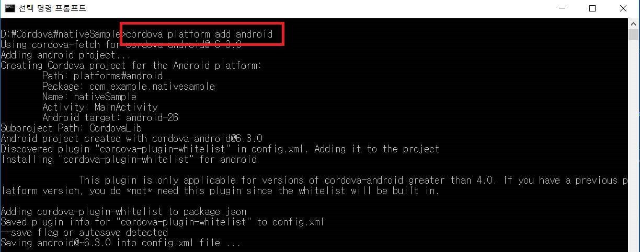
Task: Close the command prompt window
Action: click(x=623, y=8)
